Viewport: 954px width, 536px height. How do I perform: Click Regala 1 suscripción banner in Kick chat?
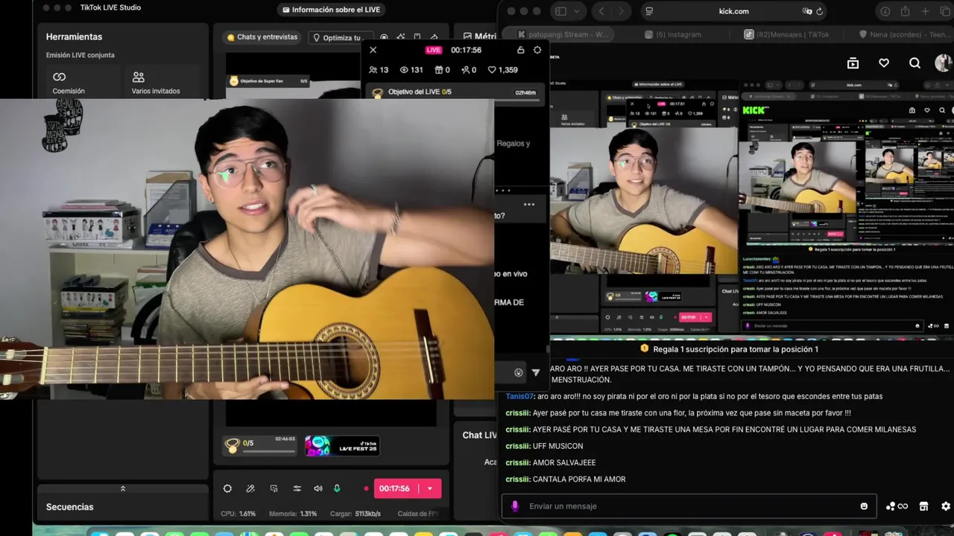728,349
